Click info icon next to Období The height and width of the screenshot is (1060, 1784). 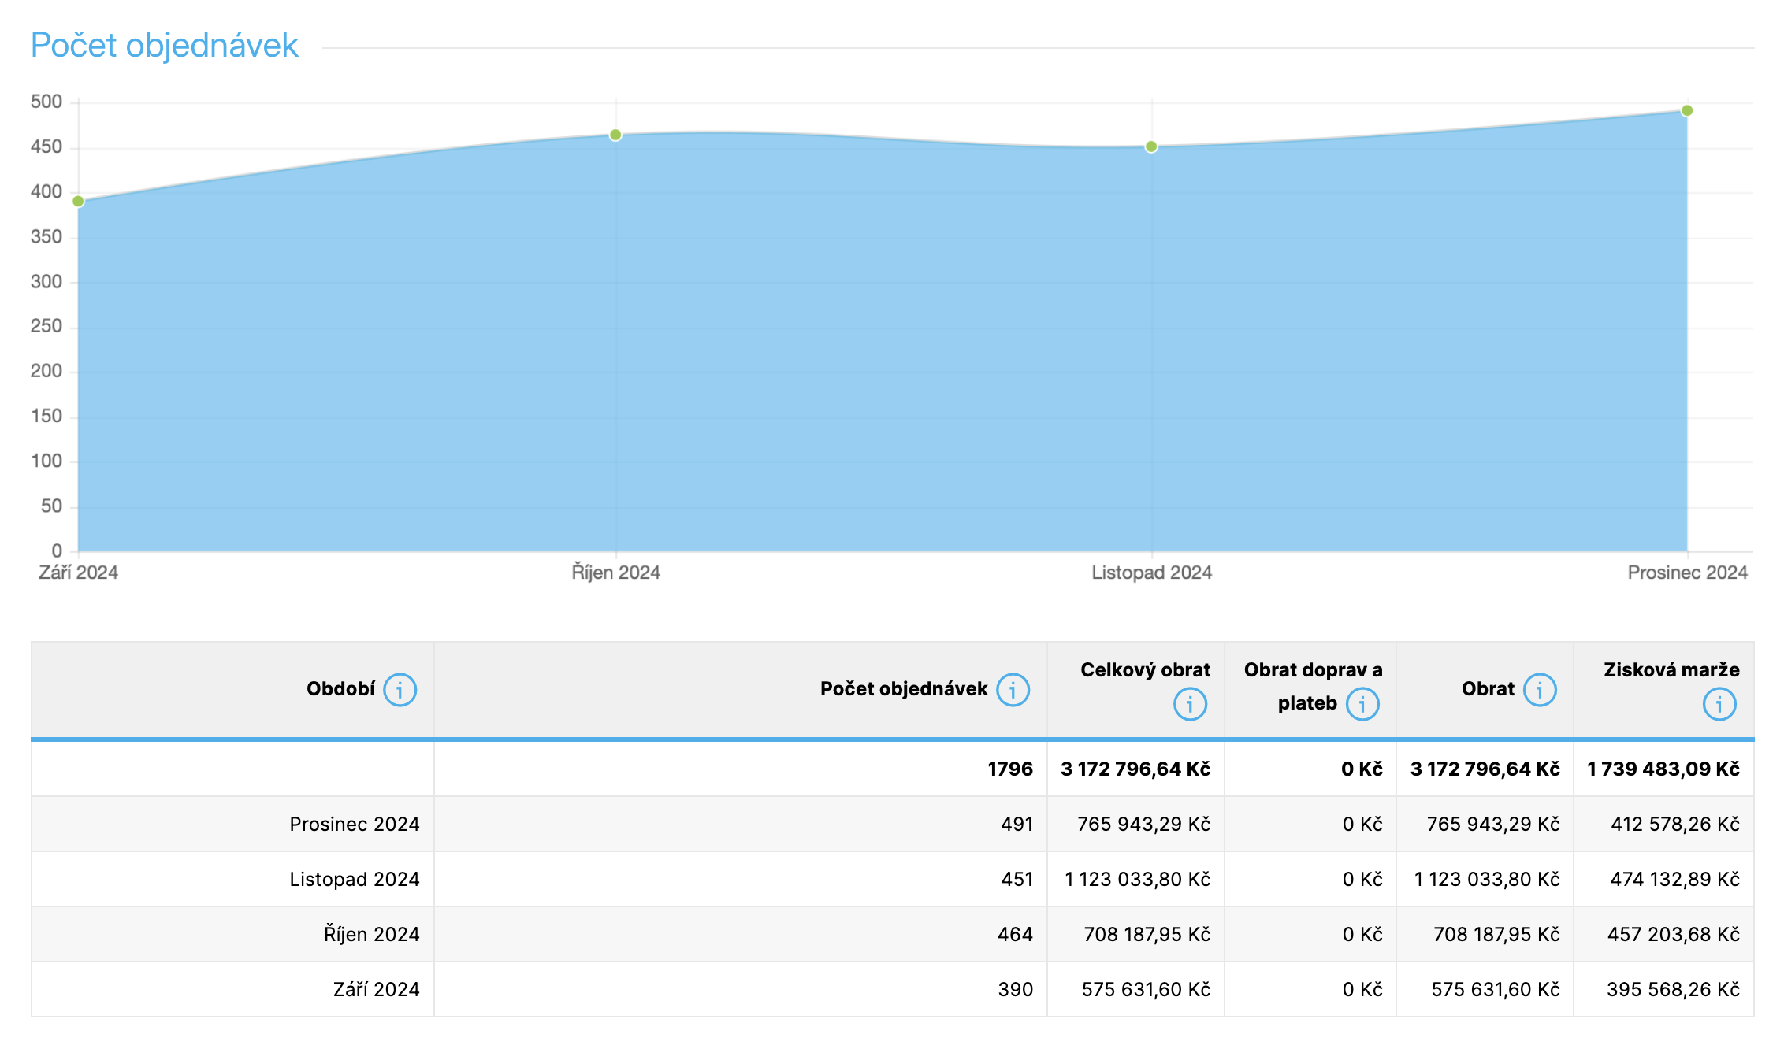(x=400, y=690)
